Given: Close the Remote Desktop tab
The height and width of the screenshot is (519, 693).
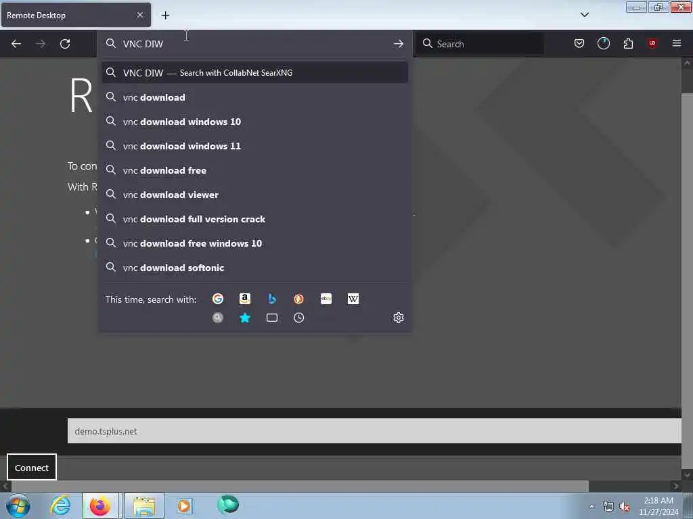Looking at the screenshot, I should pyautogui.click(x=139, y=15).
